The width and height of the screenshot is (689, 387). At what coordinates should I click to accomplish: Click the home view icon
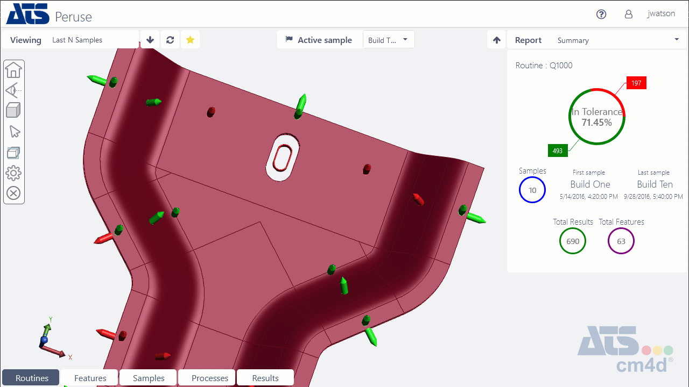pos(13,70)
